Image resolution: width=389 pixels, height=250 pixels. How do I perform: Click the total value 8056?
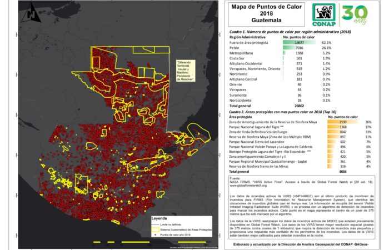[x=343, y=171]
